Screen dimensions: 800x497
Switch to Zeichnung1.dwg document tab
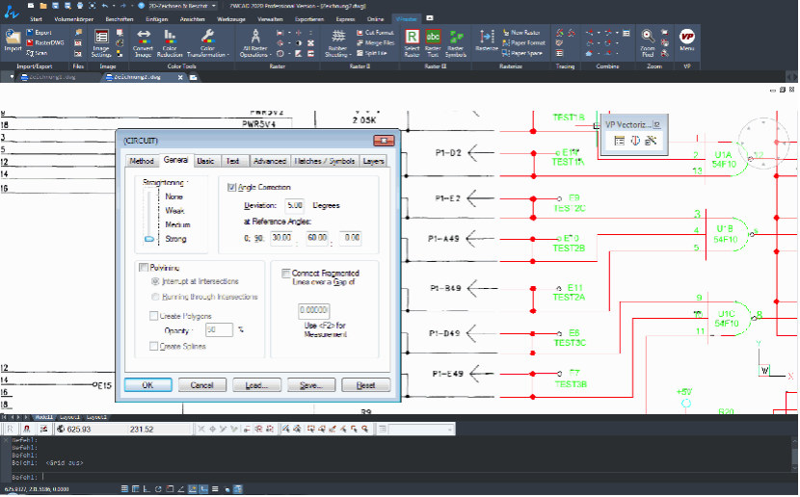tap(51, 77)
